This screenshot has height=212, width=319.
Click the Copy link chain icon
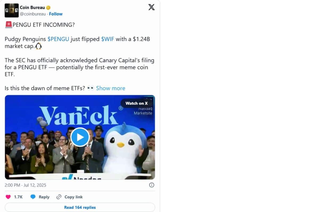coord(59,197)
